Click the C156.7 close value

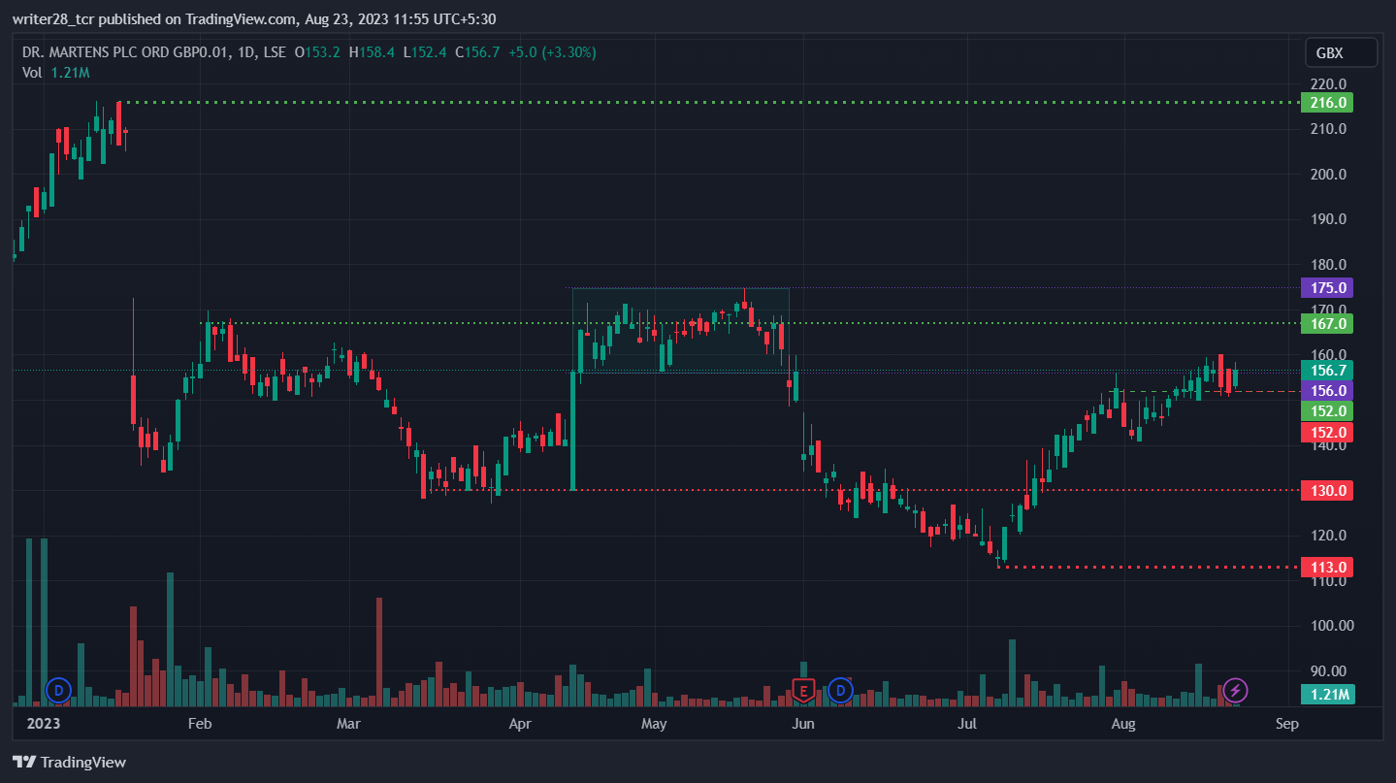[476, 52]
